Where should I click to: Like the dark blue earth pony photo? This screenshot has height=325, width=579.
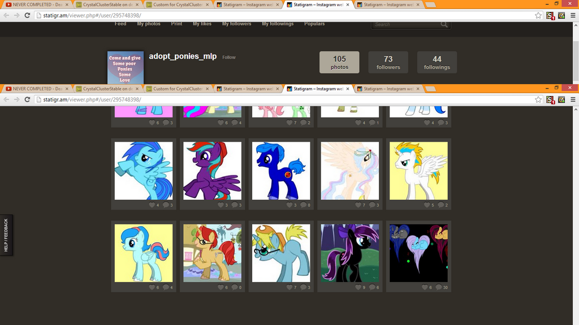click(x=289, y=205)
